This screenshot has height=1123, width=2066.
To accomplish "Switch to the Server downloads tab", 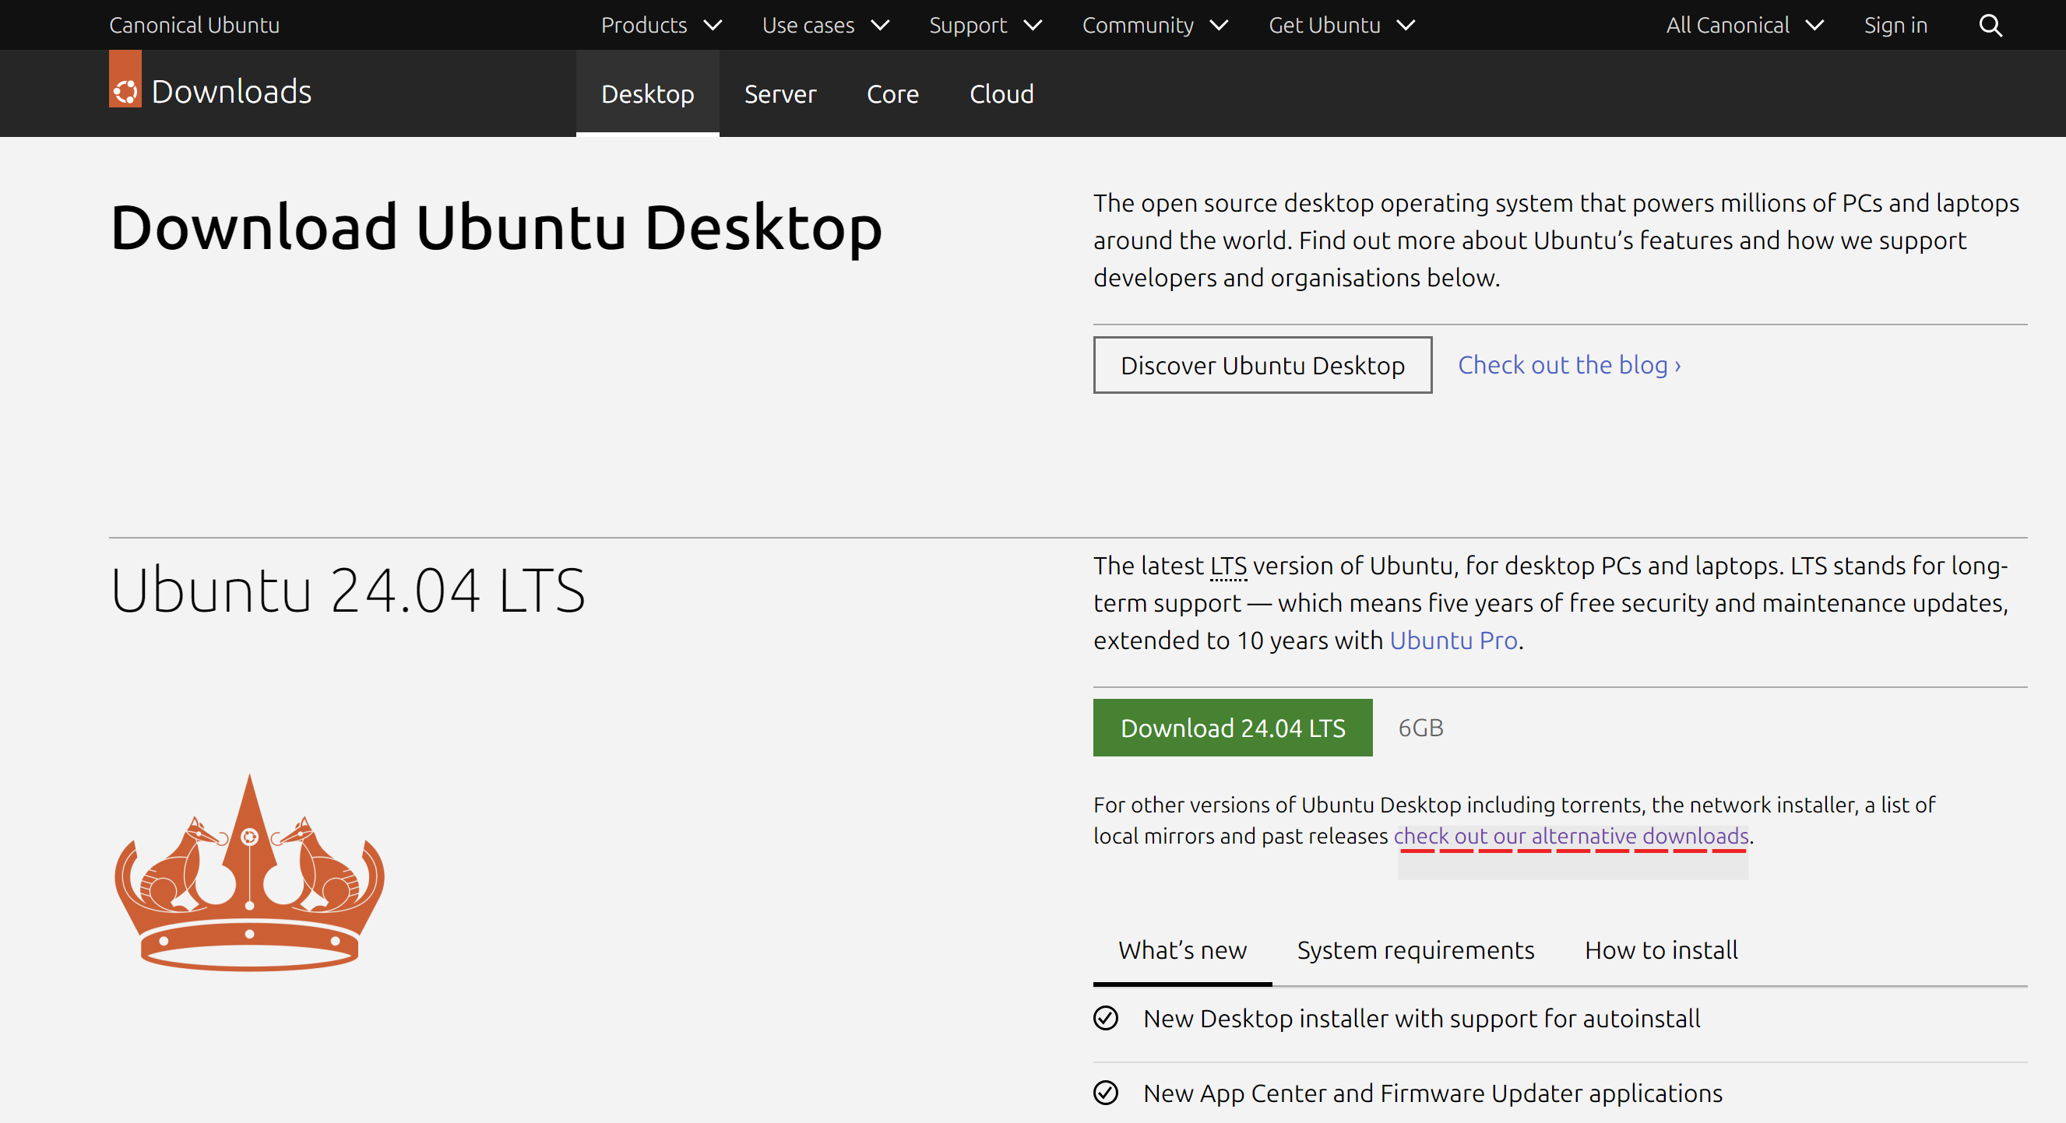I will pyautogui.click(x=780, y=94).
